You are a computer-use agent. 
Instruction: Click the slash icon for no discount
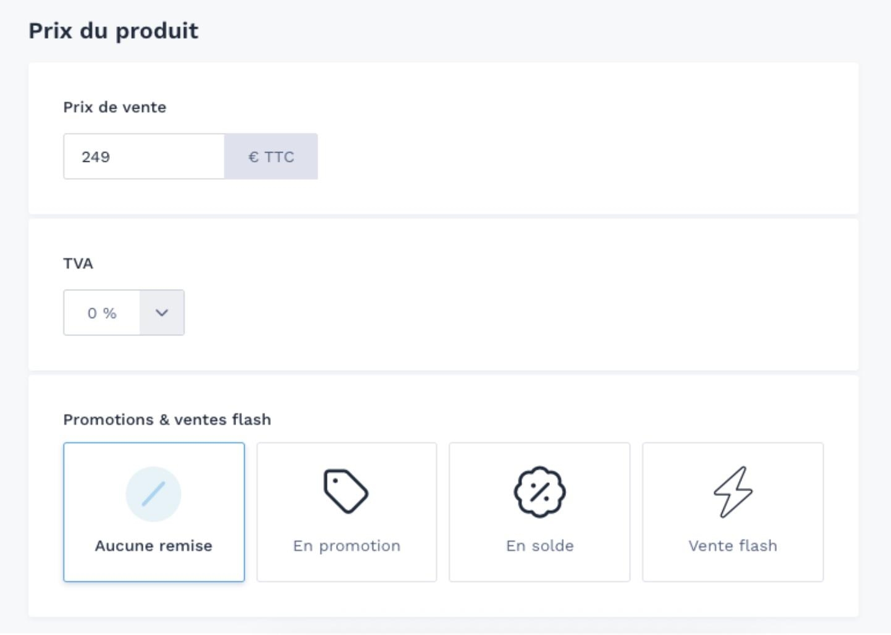pyautogui.click(x=153, y=494)
